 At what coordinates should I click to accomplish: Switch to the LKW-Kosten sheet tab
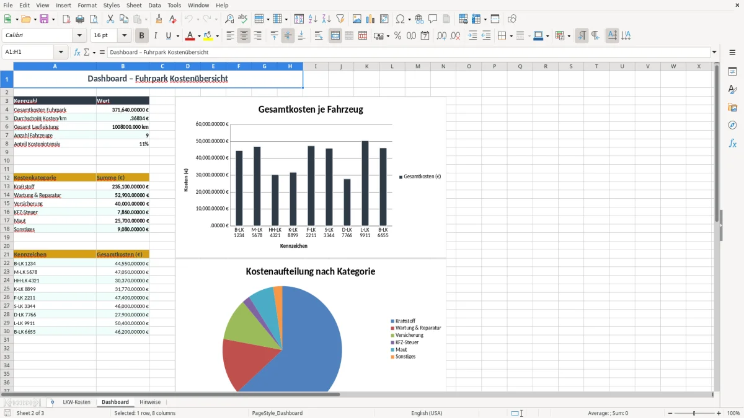tap(77, 402)
